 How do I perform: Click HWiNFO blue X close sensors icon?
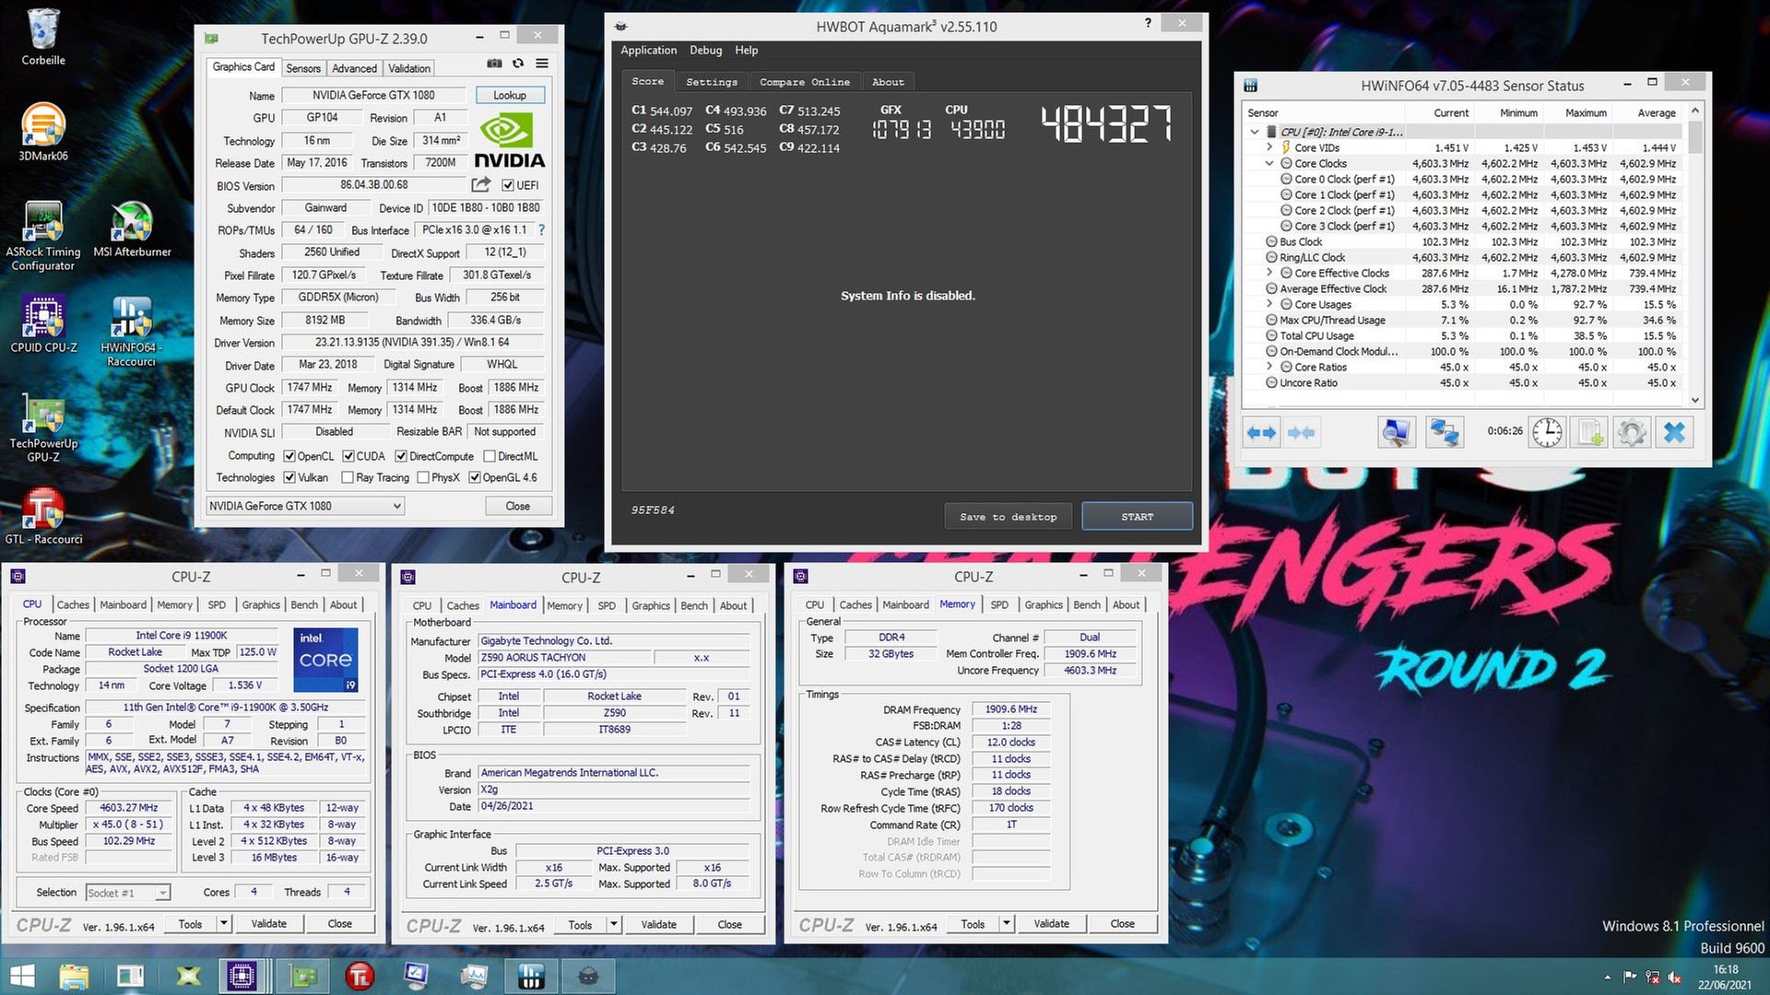[x=1674, y=433]
